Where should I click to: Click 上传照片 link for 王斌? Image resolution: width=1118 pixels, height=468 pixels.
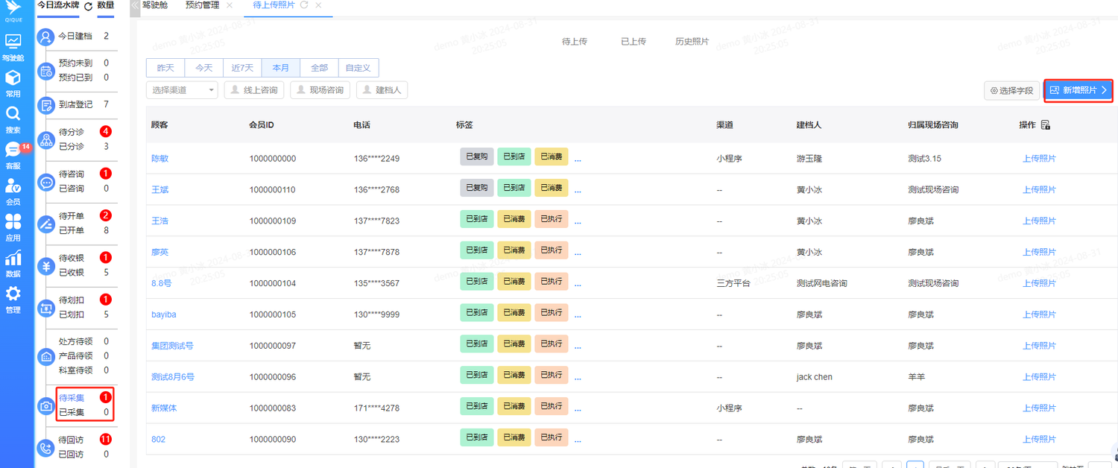(x=1039, y=190)
